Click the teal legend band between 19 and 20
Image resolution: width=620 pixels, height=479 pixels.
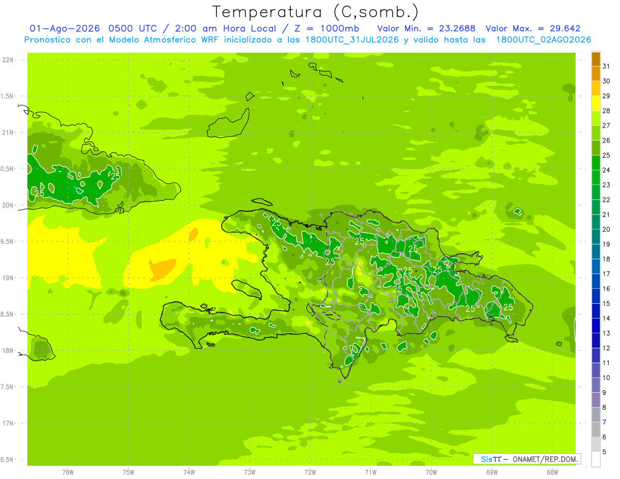[596, 237]
